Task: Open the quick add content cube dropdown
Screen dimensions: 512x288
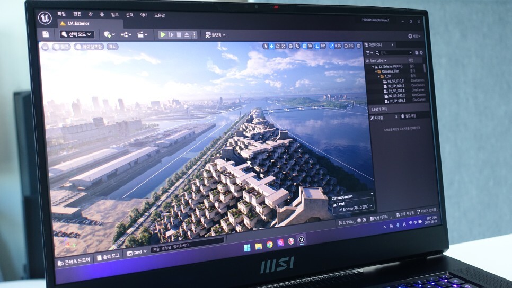Action: point(109,34)
